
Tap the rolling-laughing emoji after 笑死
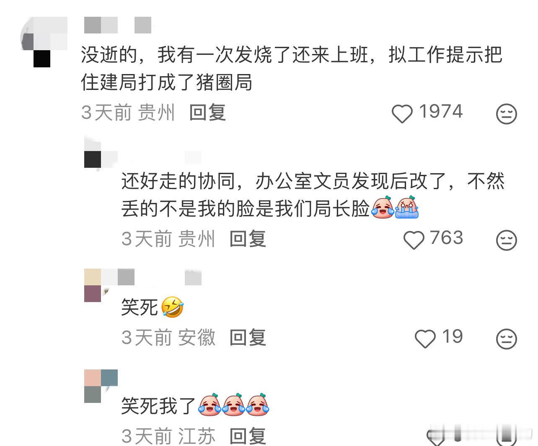(x=172, y=307)
